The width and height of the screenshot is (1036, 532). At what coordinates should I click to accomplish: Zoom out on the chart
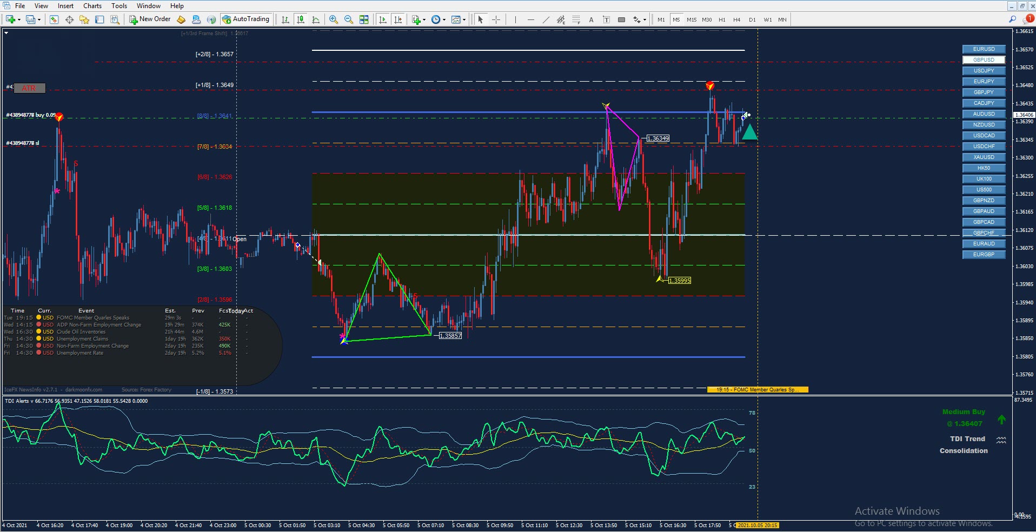coord(349,19)
